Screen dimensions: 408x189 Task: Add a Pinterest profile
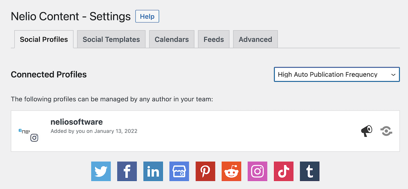coord(205,171)
